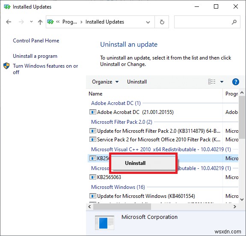Click the vertical scrollbar down arrow
Screen dimensions: 246x236
tap(242, 200)
